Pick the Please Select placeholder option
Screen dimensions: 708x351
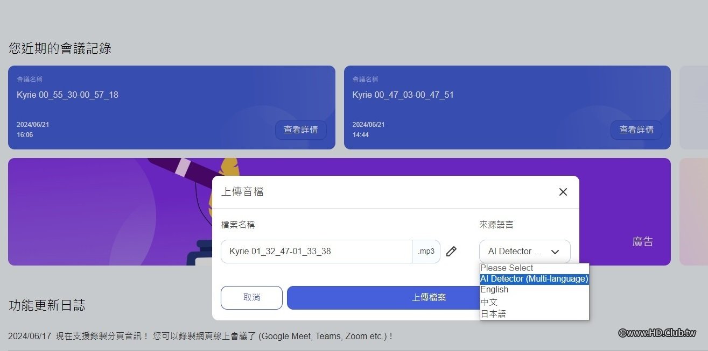[506, 267]
